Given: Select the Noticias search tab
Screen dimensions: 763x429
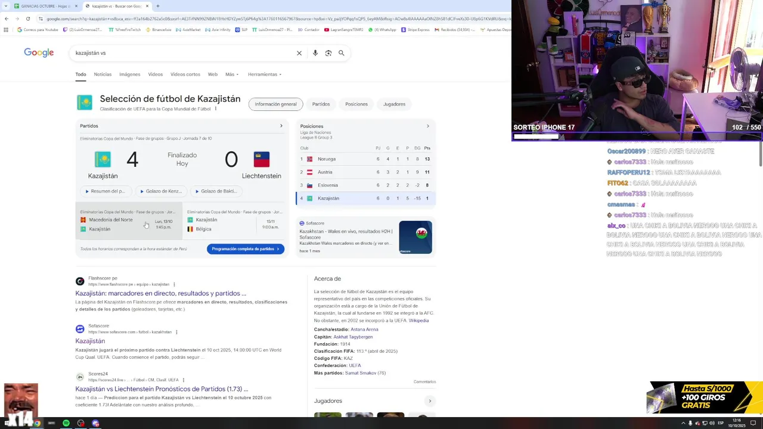Looking at the screenshot, I should click(x=103, y=74).
